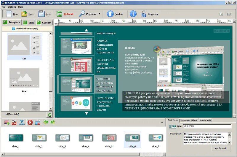
Task: Click description box scroll down arrow
Action: (229, 143)
